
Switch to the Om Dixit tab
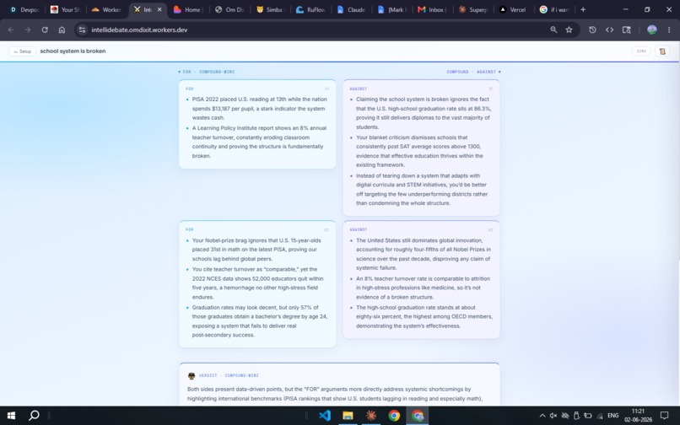tap(229, 9)
